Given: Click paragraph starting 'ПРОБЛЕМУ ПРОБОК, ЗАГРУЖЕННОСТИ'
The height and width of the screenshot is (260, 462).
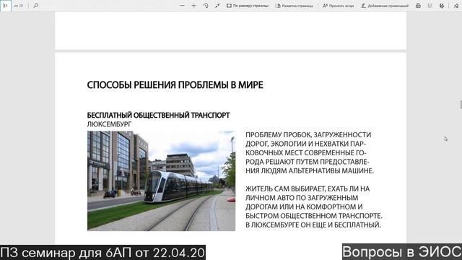Looking at the screenshot, I should point(310,152).
